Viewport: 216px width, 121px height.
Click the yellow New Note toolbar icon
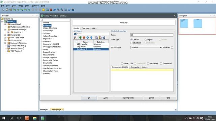(44, 10)
